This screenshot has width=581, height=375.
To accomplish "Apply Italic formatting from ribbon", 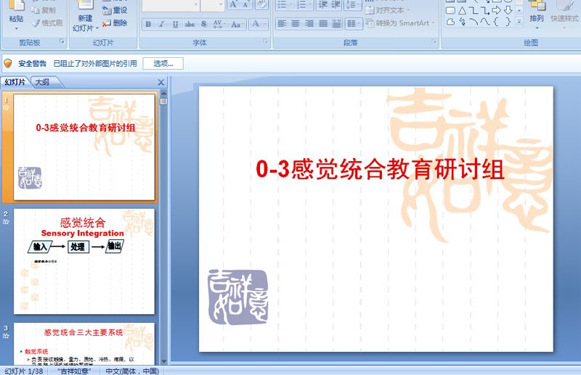I will point(161,24).
